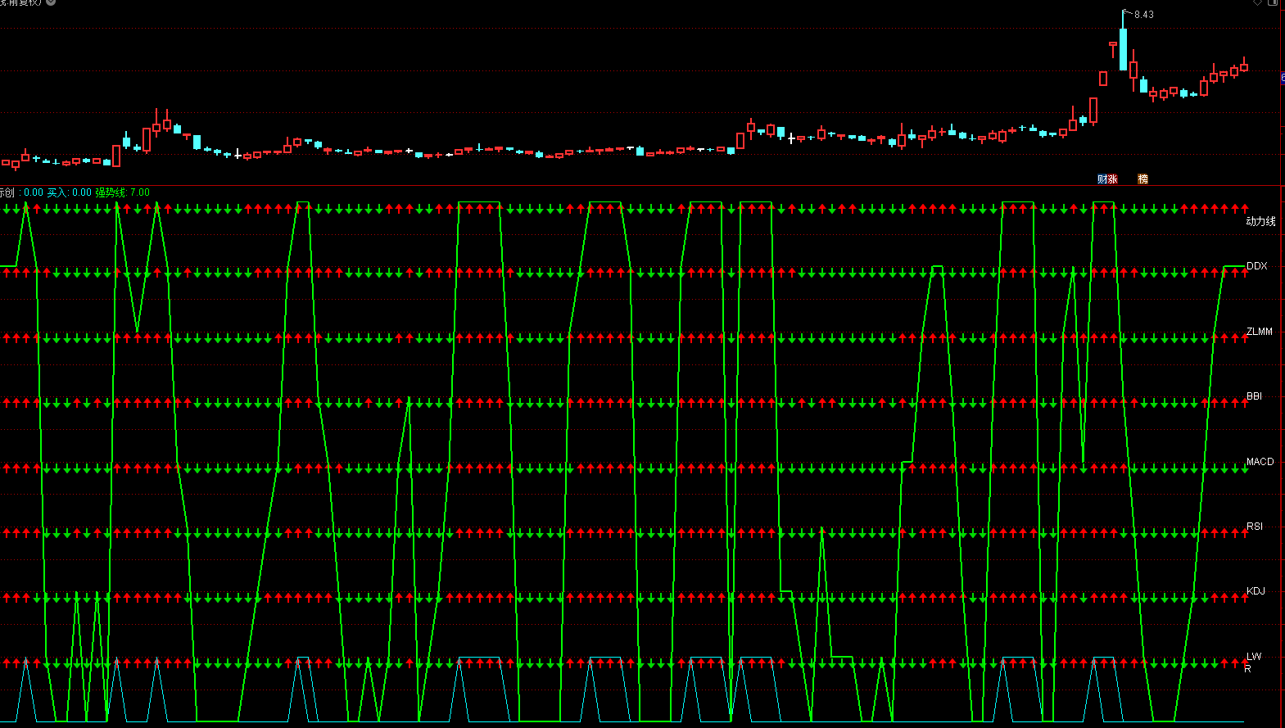This screenshot has height=728, width=1285.
Task: Click the ZLMM indicator label
Action: pos(1259,332)
